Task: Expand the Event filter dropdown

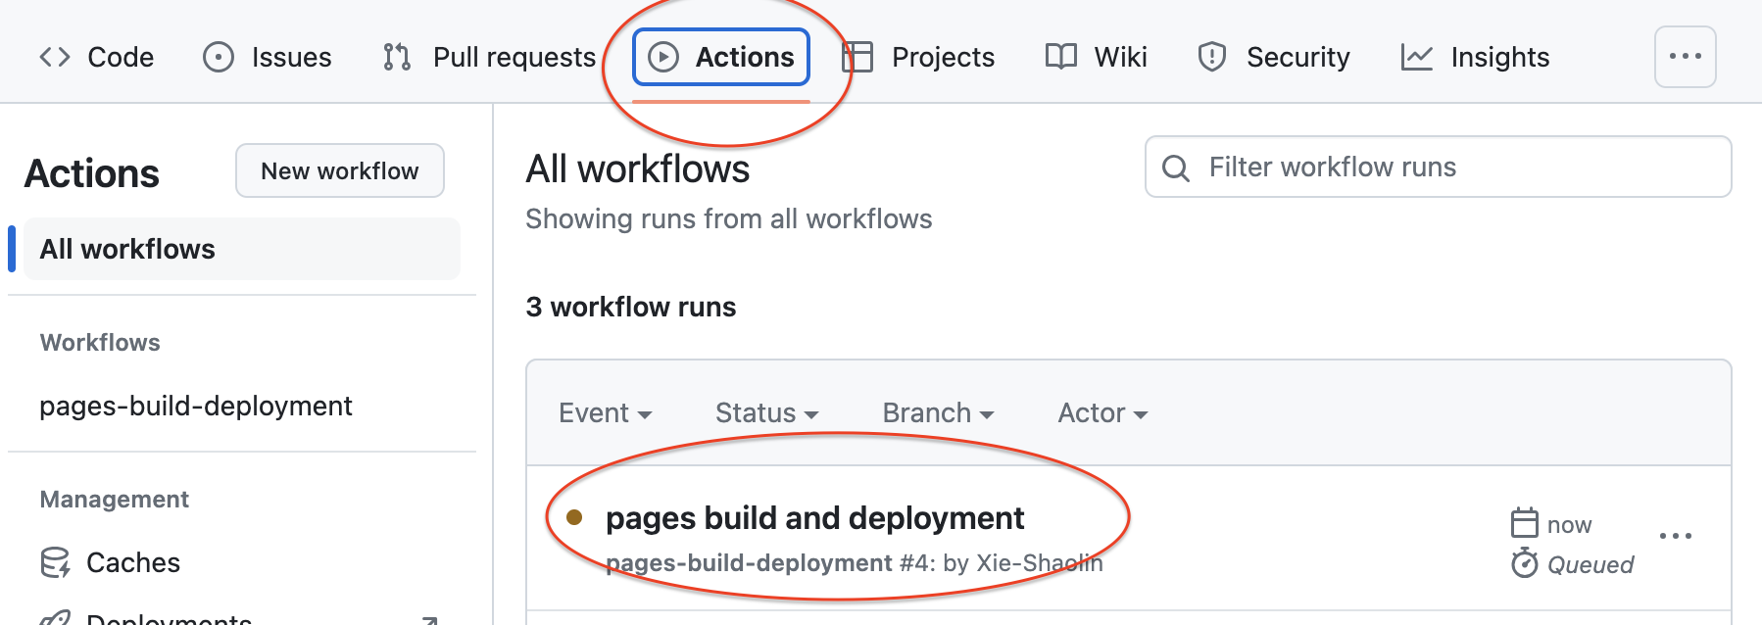Action: 605,413
